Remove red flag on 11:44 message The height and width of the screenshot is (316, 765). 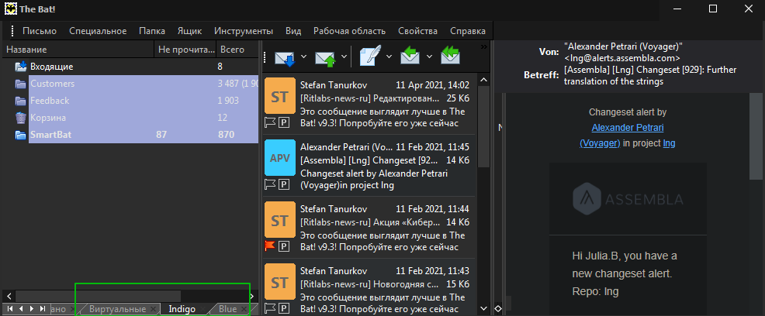pyautogui.click(x=270, y=246)
